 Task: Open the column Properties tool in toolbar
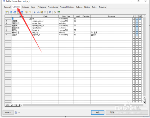pyautogui.click(x=6, y=12)
